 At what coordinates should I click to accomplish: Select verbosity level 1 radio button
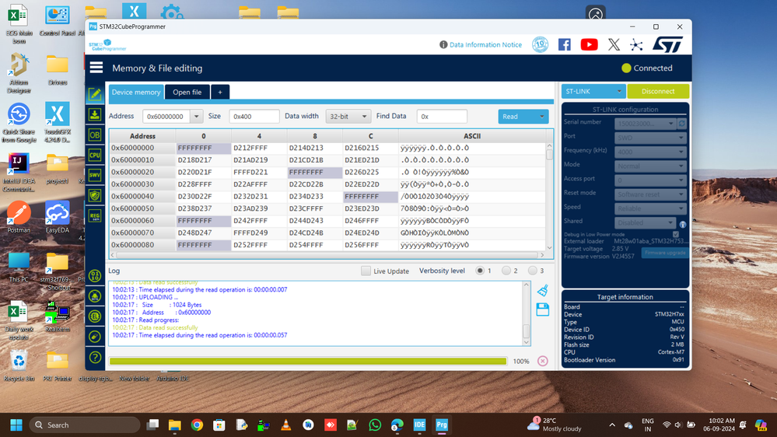coord(480,271)
